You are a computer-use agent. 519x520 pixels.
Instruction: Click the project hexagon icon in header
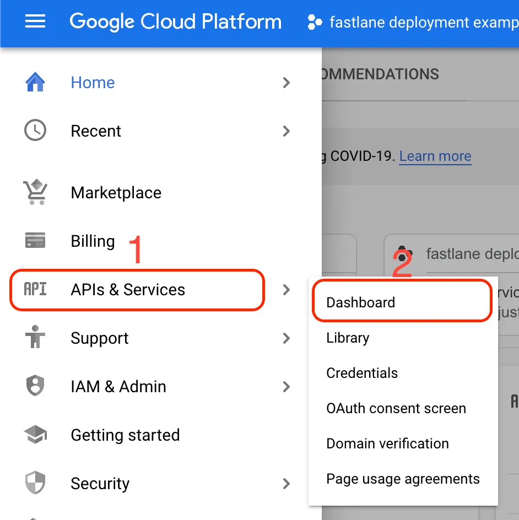[x=315, y=22]
